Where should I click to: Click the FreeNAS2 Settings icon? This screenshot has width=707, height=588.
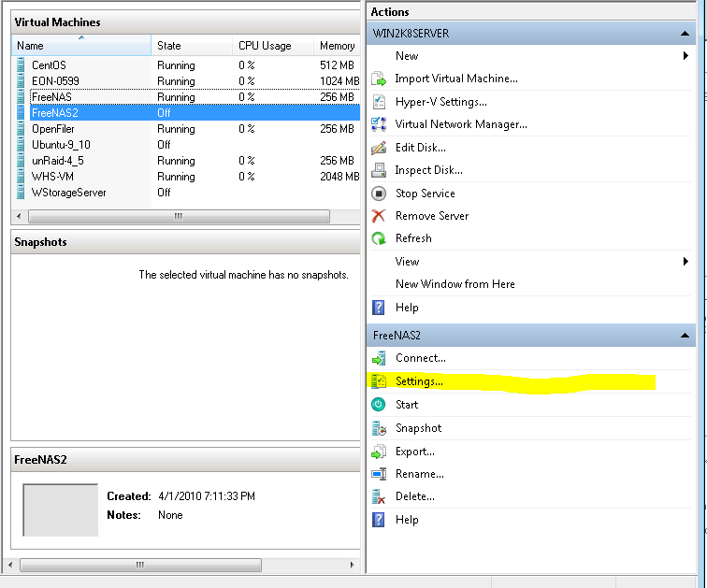point(379,381)
